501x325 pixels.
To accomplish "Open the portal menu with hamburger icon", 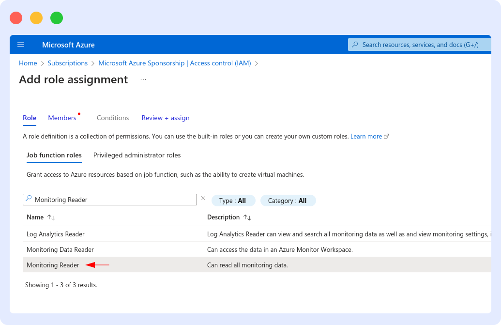I will pos(21,44).
